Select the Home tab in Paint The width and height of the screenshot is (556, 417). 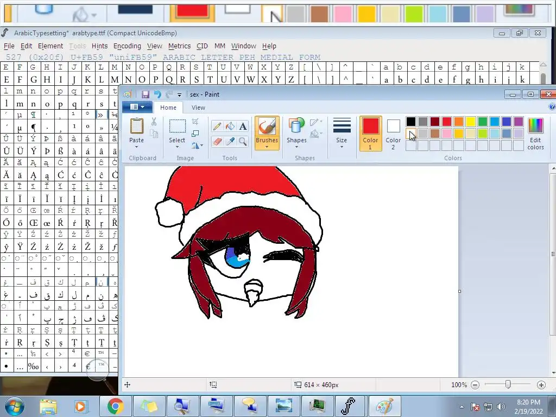168,108
